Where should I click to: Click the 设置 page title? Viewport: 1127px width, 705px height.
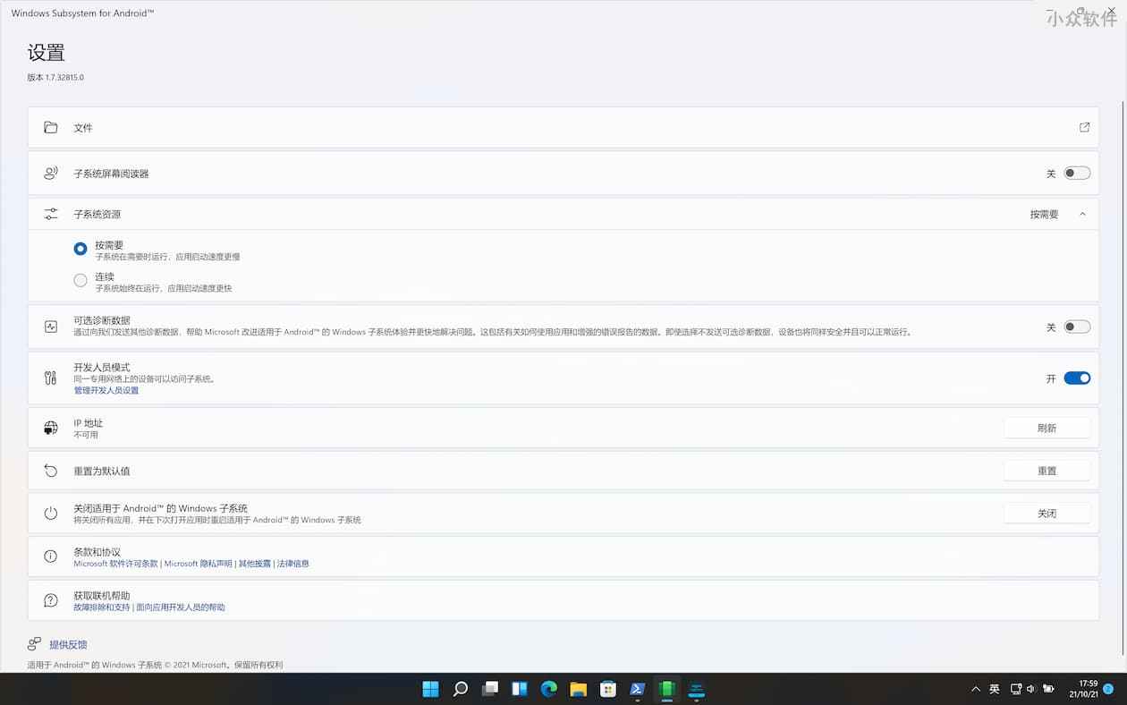[46, 52]
